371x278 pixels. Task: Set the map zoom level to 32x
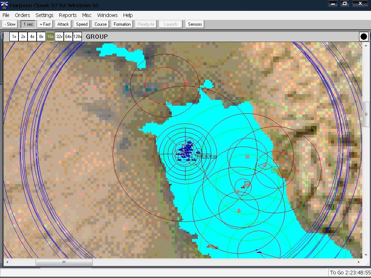point(59,37)
